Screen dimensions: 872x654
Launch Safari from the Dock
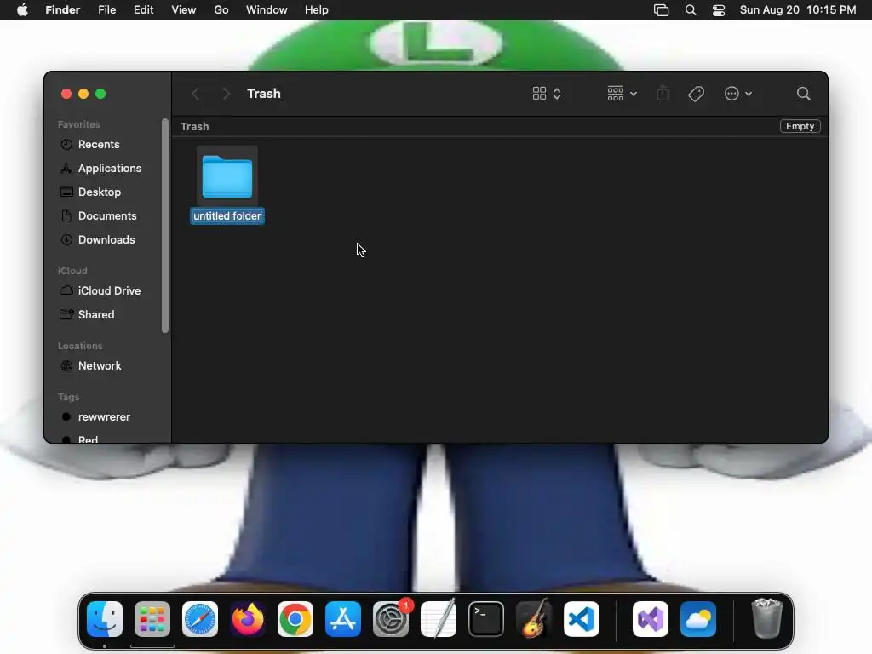pyautogui.click(x=199, y=619)
